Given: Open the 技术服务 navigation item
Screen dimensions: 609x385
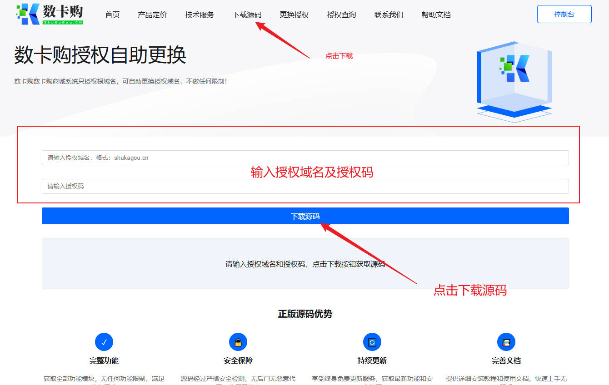Looking at the screenshot, I should point(199,15).
